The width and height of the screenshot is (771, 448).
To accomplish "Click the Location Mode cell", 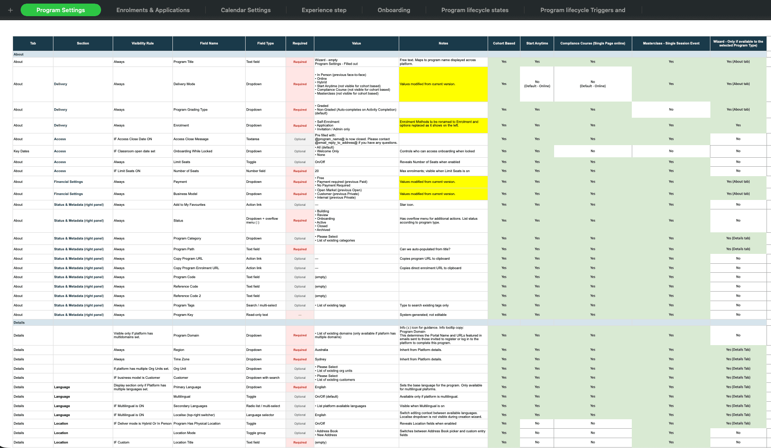I will click(209, 433).
